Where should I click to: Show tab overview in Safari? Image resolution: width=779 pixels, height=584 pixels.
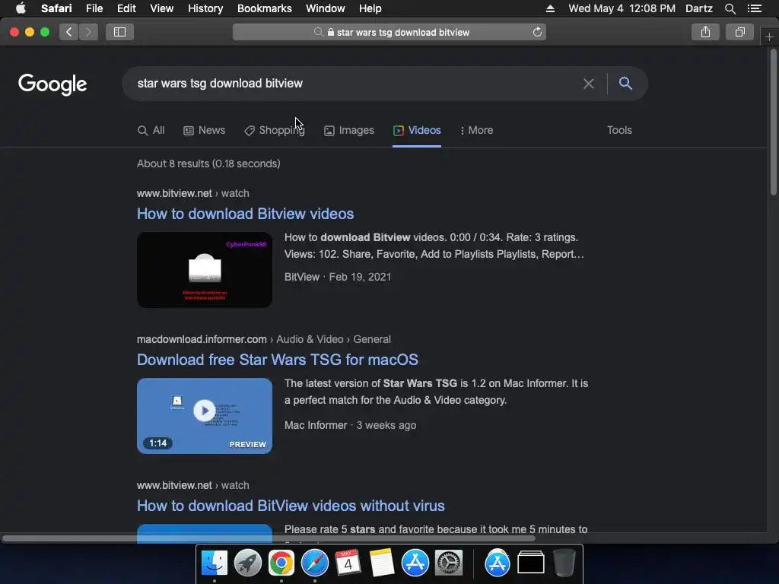739,32
